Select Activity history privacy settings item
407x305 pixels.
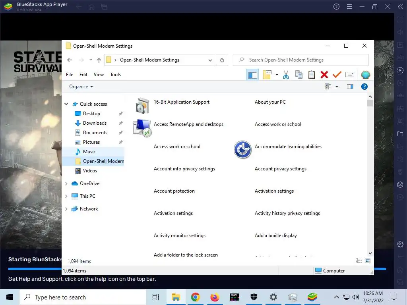287,213
